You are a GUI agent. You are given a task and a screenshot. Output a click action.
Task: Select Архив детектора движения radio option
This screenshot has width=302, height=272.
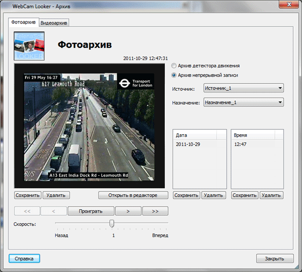tap(174, 66)
